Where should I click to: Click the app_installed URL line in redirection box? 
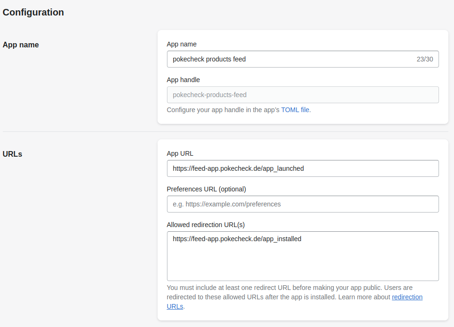[x=237, y=239]
